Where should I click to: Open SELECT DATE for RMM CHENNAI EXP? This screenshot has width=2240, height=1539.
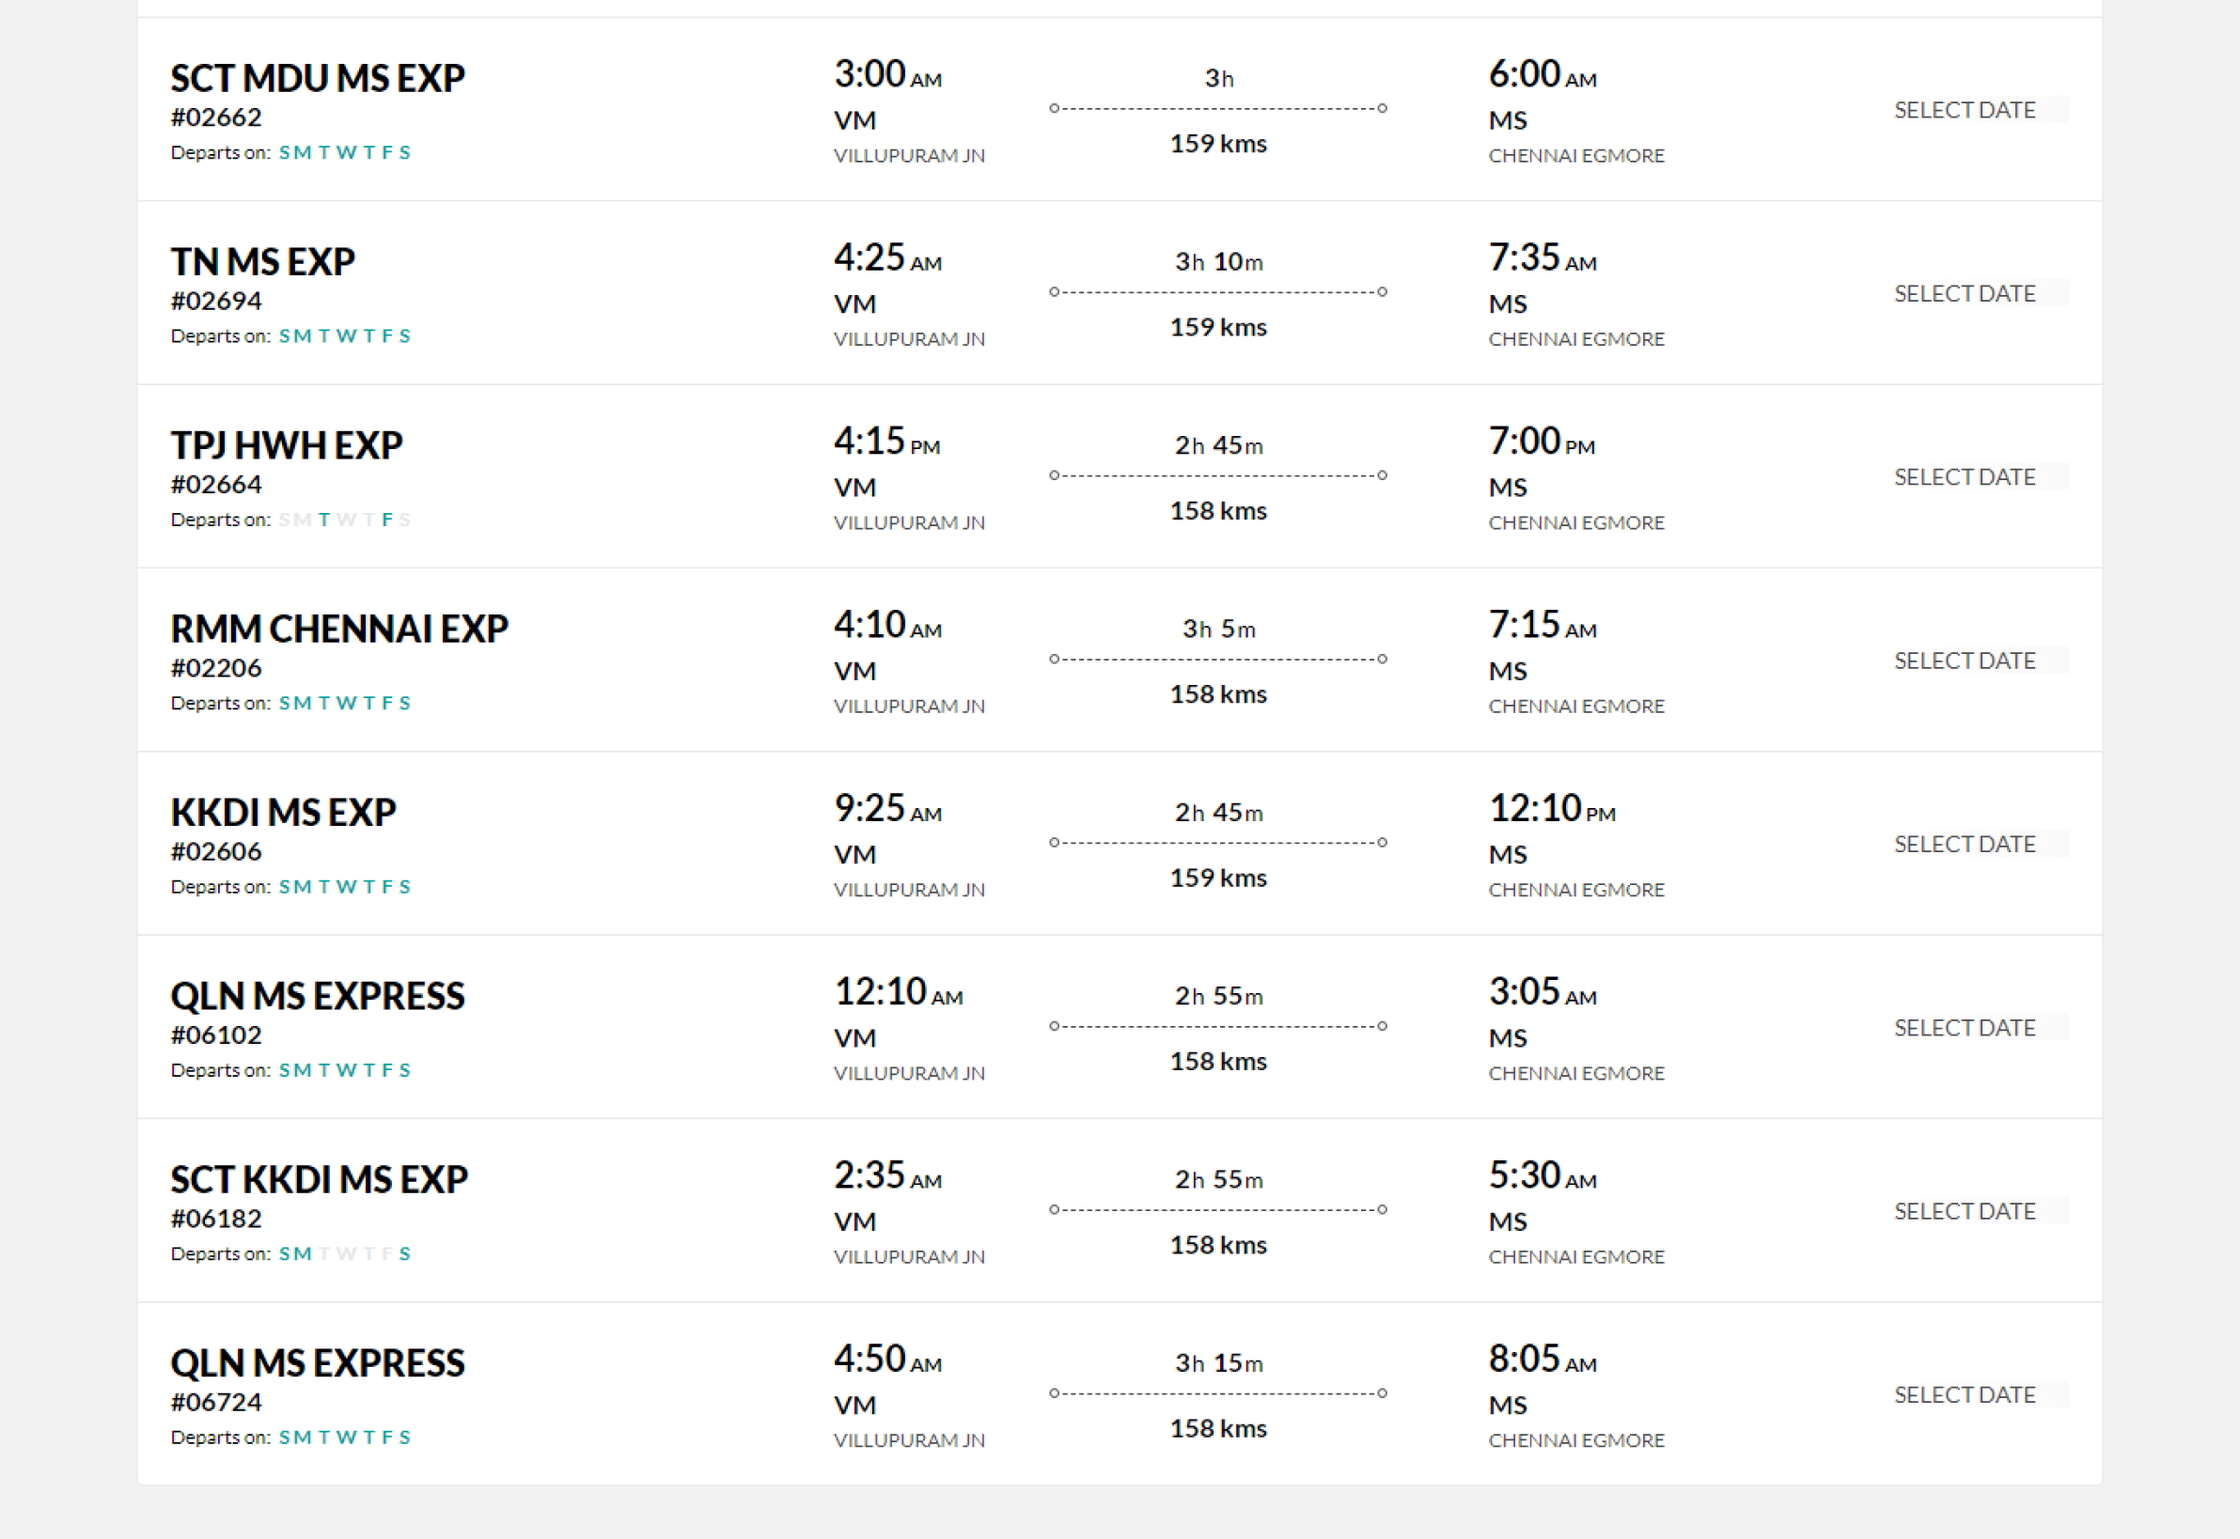coord(1964,661)
